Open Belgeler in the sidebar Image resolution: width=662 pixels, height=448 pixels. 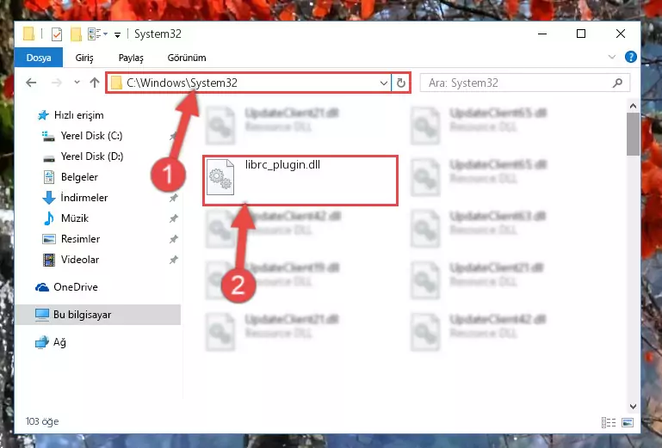(x=79, y=177)
